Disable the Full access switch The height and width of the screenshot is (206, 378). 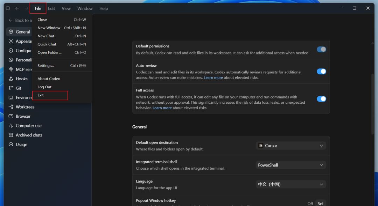(x=321, y=99)
